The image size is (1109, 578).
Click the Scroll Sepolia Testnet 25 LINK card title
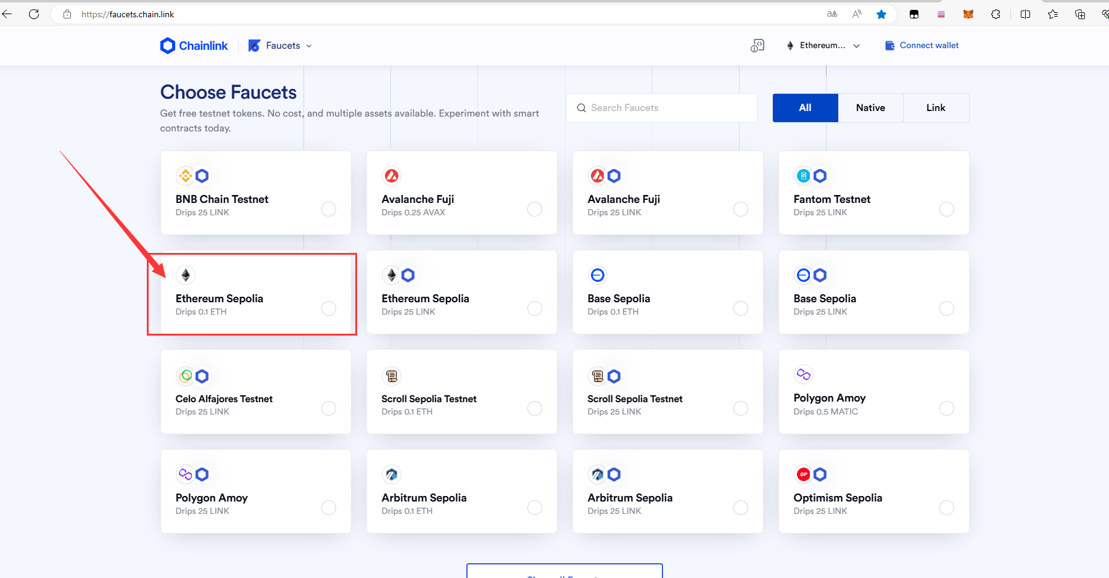635,399
